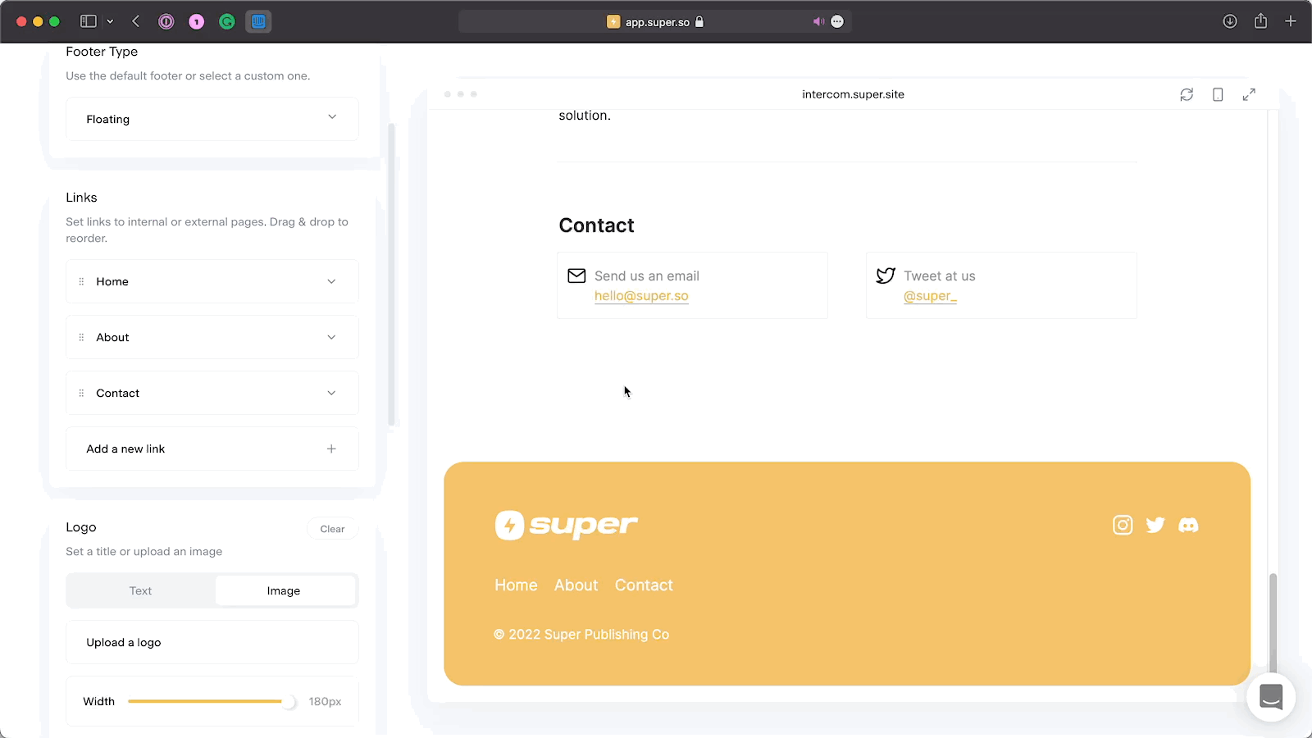Click the intercom.super.site preview URL
Image resolution: width=1312 pixels, height=738 pixels.
(x=853, y=94)
